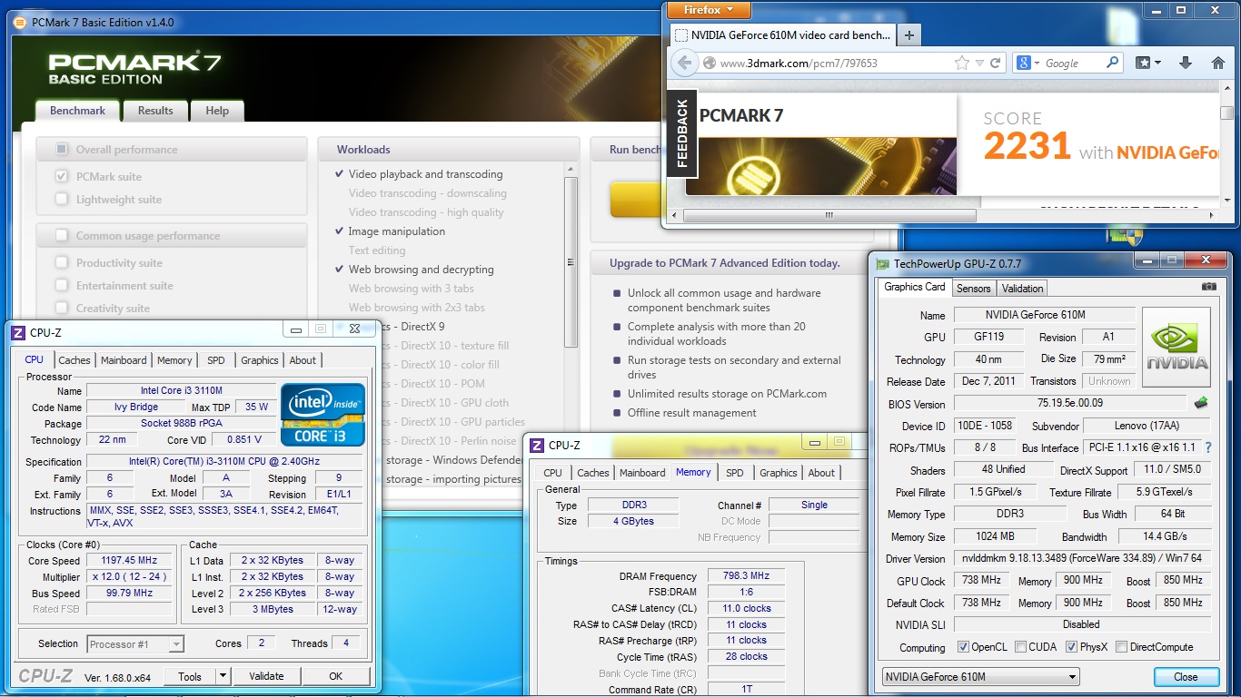The image size is (1241, 697).
Task: Select the NVIDIA GeForce 610M Firefox tab
Action: [783, 35]
